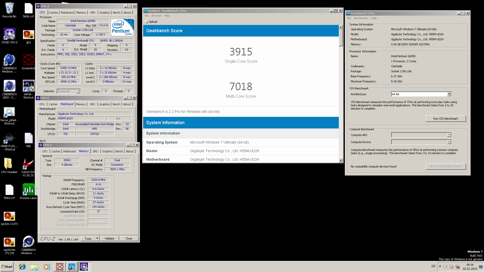Click the Start button

7,267
